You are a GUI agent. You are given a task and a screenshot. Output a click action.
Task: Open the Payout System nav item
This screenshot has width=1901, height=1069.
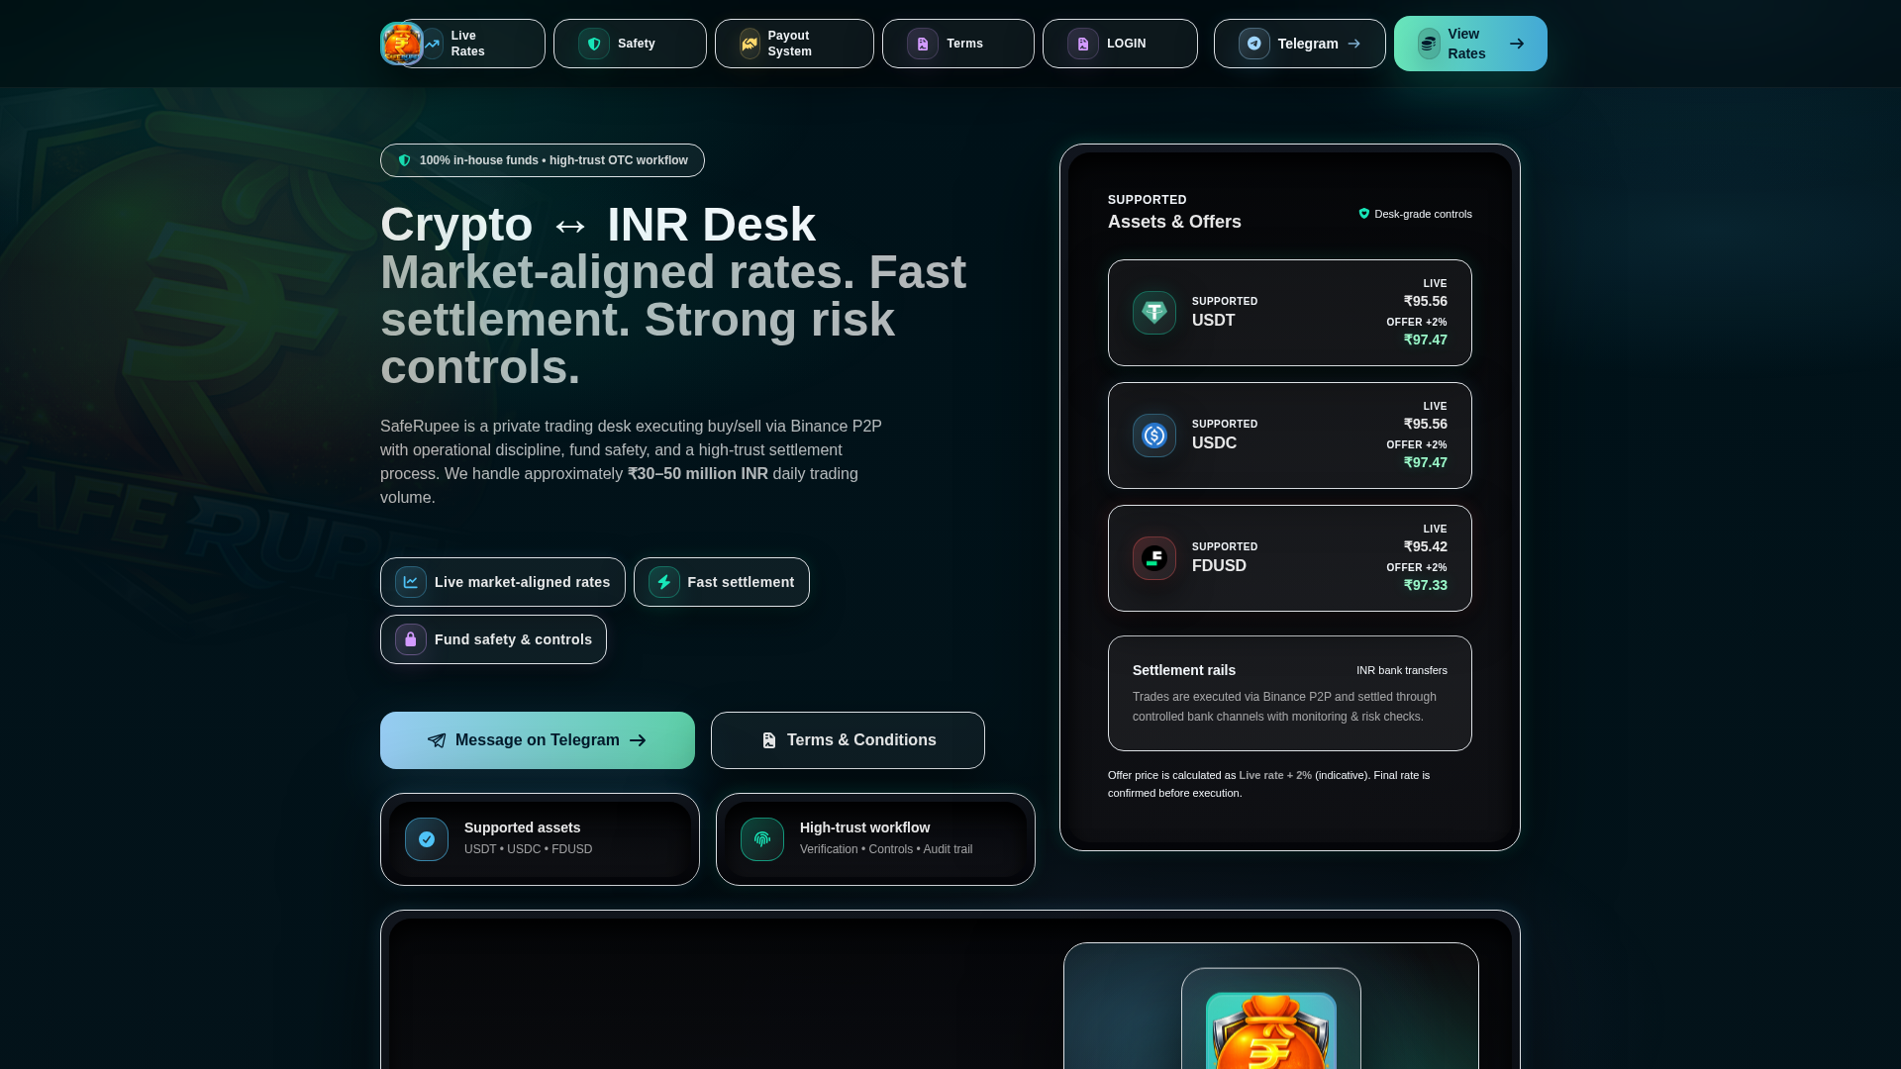(794, 44)
